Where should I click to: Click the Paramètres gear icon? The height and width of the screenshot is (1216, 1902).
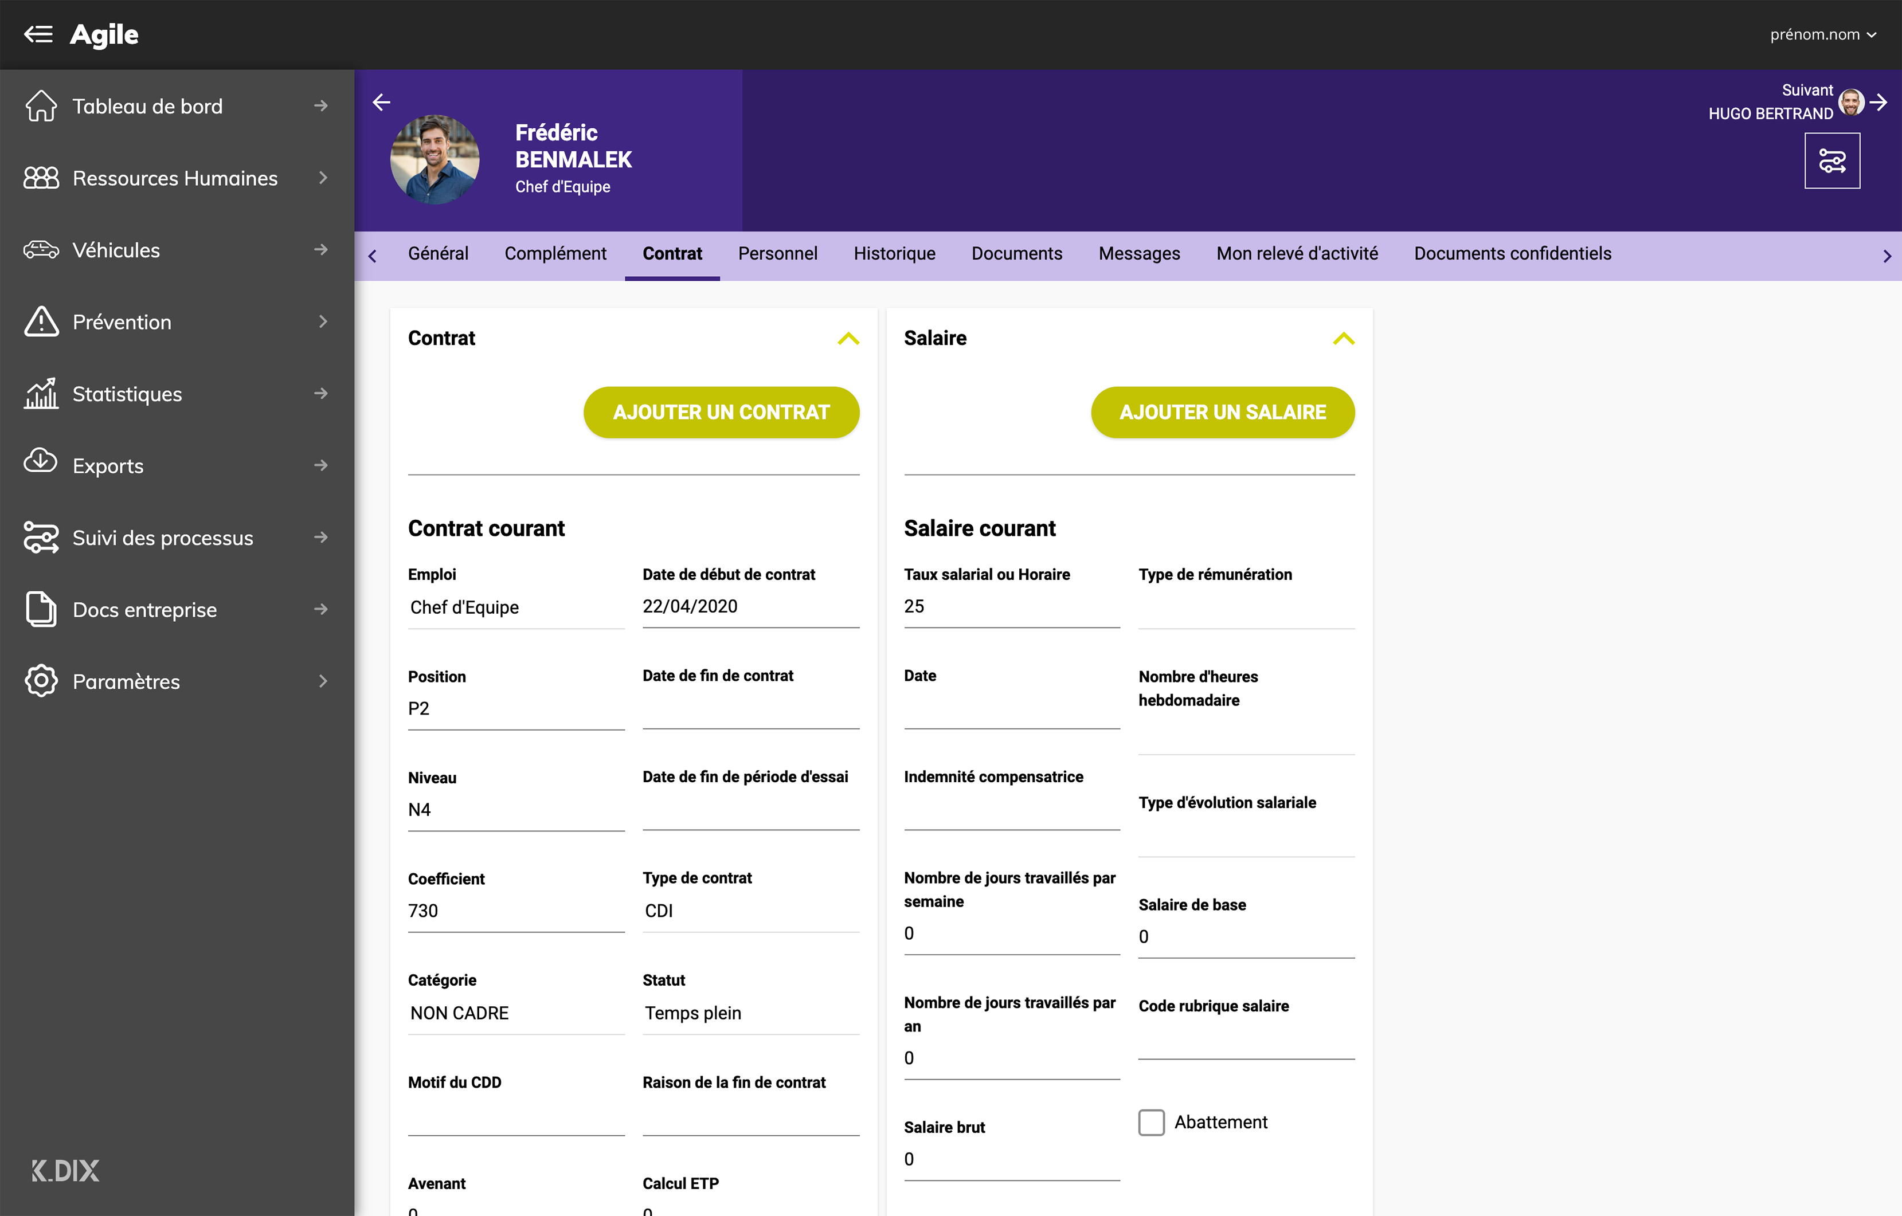[41, 681]
